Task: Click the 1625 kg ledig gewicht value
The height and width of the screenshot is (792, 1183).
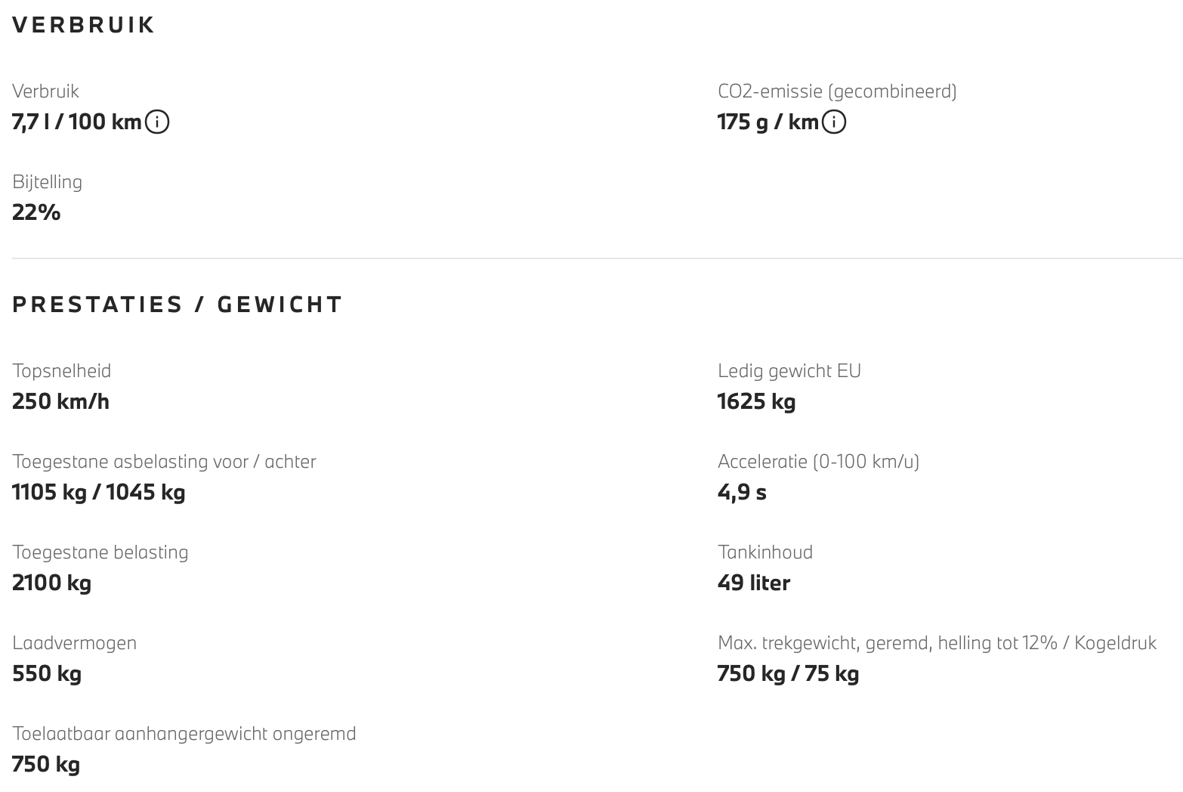Action: click(x=757, y=401)
